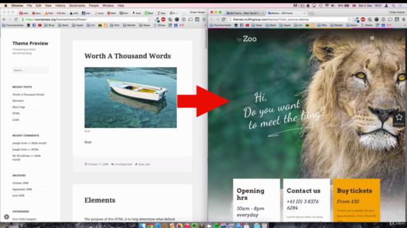This screenshot has width=407, height=228.
Task: Click the Buy tickets card
Action: 356,200
